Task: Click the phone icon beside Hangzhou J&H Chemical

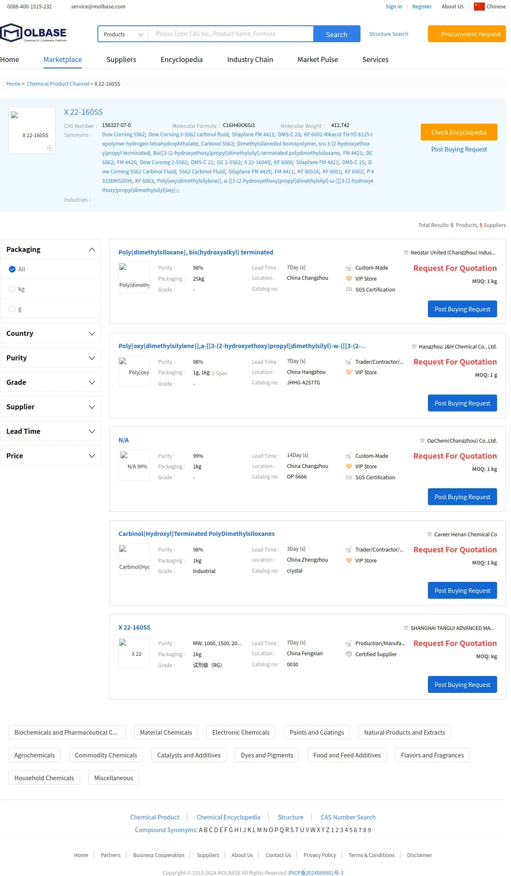Action: pos(414,346)
